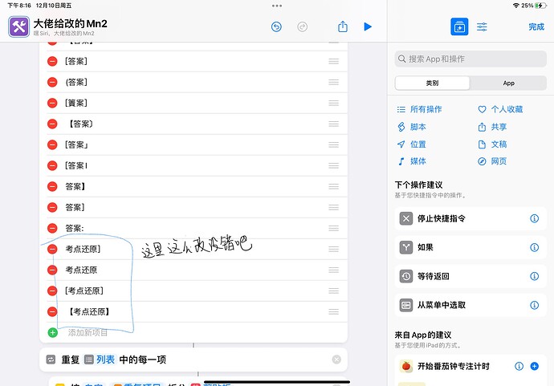Screen dimensions: 554x386
Task: Delete the 考点还原] list item
Action: point(52,249)
